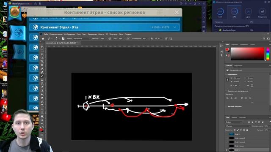This screenshot has width=271, height=152.
Task: Select the Frame tool
Action: coord(42,65)
